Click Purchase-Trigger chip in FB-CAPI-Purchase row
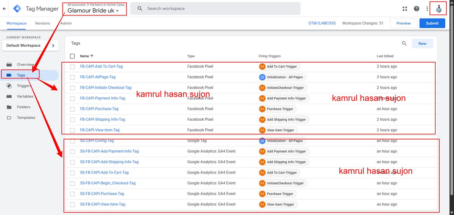Viewport: 454px width, 215px height. (x=277, y=109)
